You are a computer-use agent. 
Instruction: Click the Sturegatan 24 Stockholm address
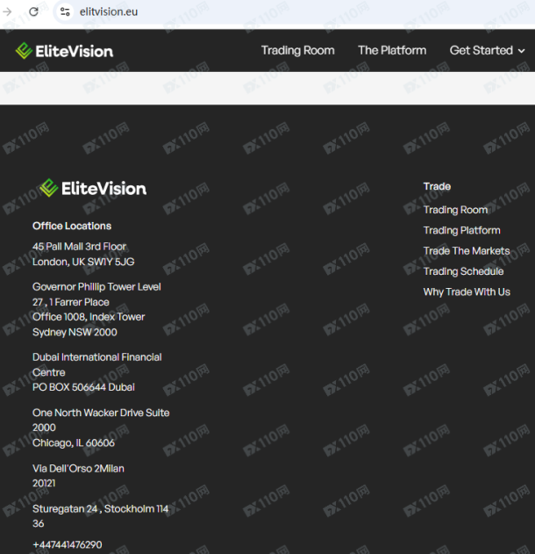click(100, 515)
